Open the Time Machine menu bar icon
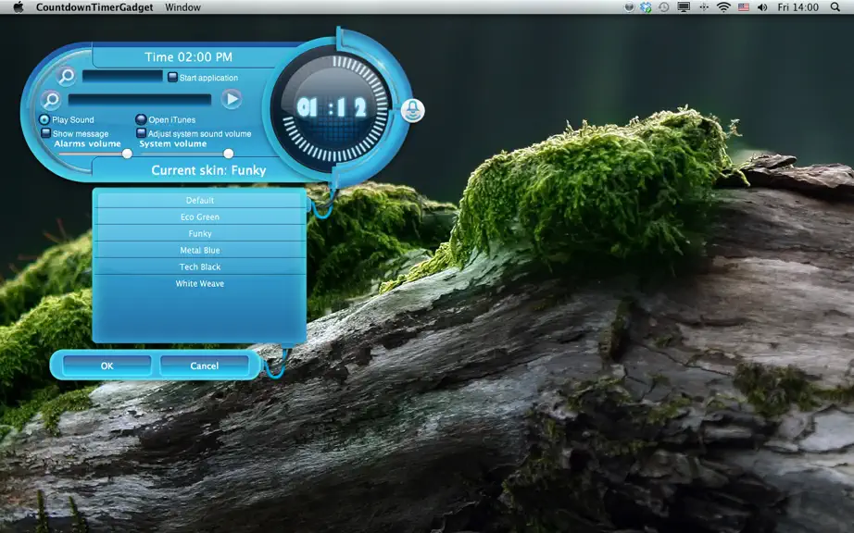This screenshot has height=533, width=854. coord(664,7)
